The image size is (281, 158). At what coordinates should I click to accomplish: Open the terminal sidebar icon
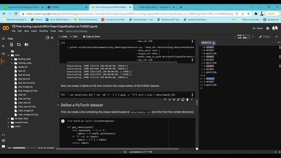(3, 146)
